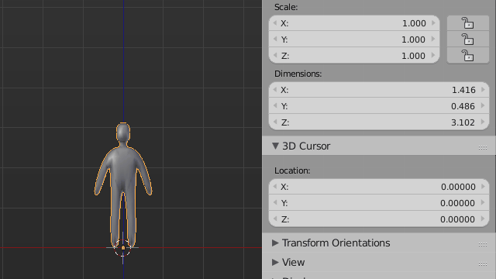The image size is (496, 279).
Task: Expand the Transform Orientations panel
Action: pos(275,243)
